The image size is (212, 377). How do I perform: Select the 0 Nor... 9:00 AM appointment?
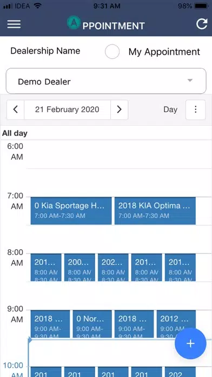pos(92,323)
